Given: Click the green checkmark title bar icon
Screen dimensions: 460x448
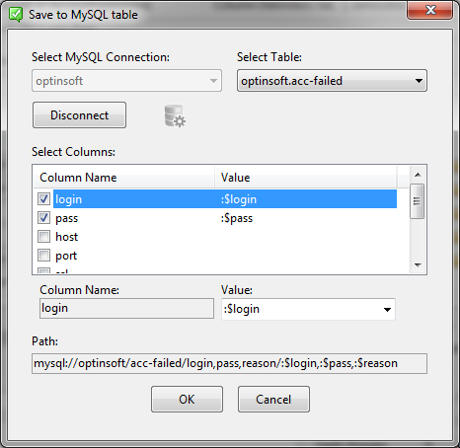Looking at the screenshot, I should (x=16, y=15).
